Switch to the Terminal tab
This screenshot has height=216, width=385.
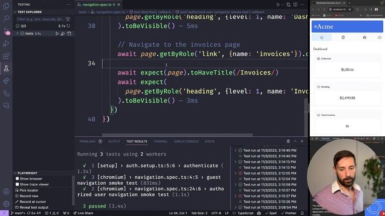(161, 142)
